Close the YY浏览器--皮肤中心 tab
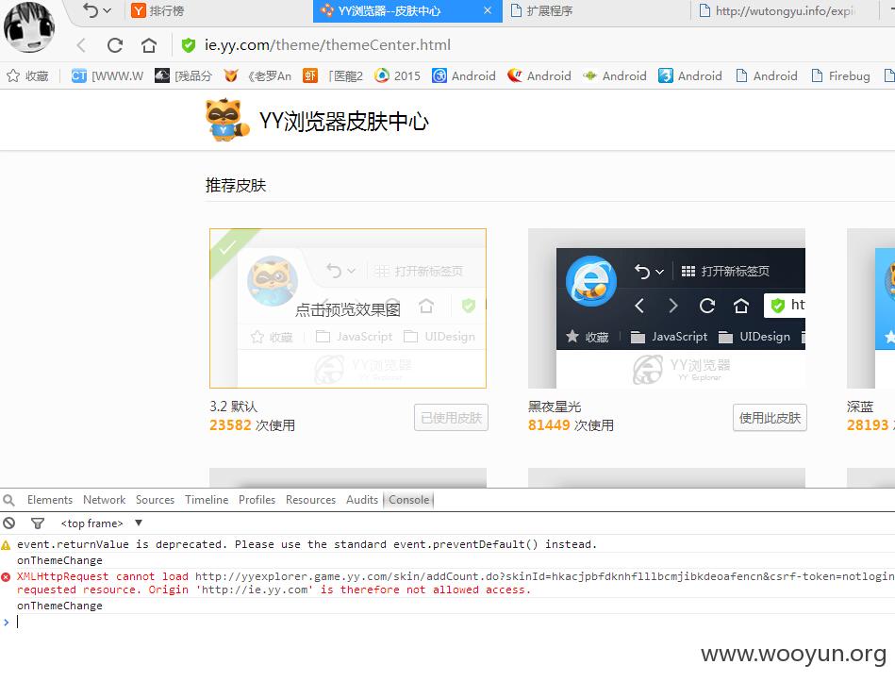This screenshot has height=681, width=895. tap(488, 10)
